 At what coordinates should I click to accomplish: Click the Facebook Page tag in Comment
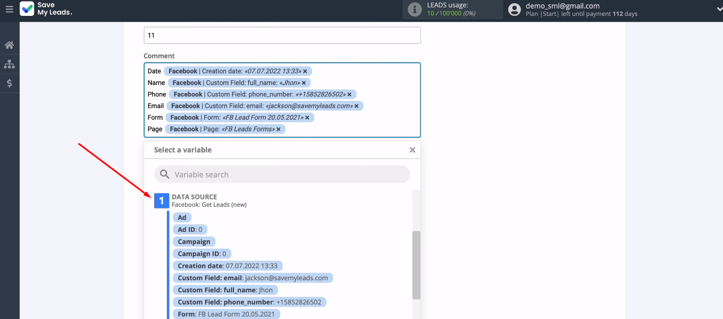pyautogui.click(x=225, y=129)
